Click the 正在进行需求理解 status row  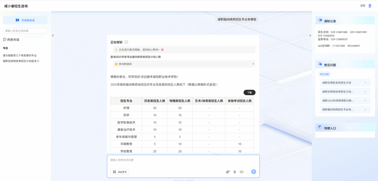click(184, 50)
